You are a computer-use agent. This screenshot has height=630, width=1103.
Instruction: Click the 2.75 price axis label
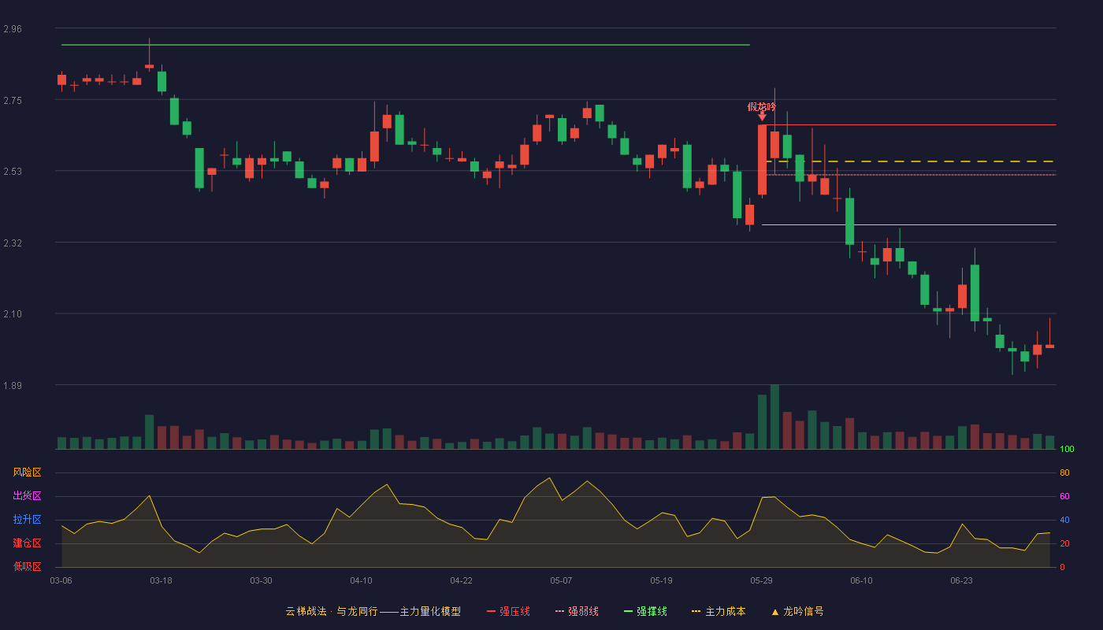coord(13,100)
